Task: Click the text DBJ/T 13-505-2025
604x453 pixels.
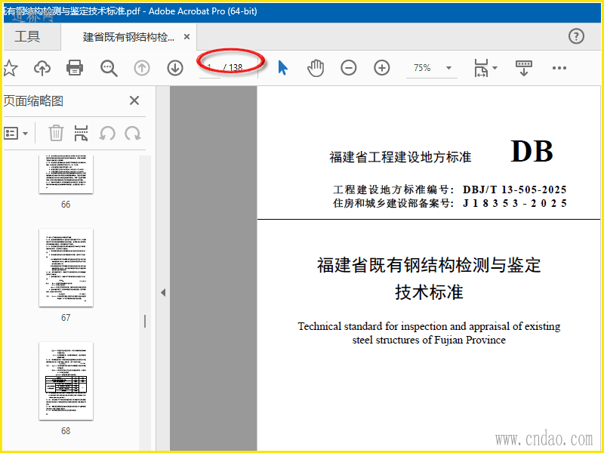Action: (x=515, y=190)
